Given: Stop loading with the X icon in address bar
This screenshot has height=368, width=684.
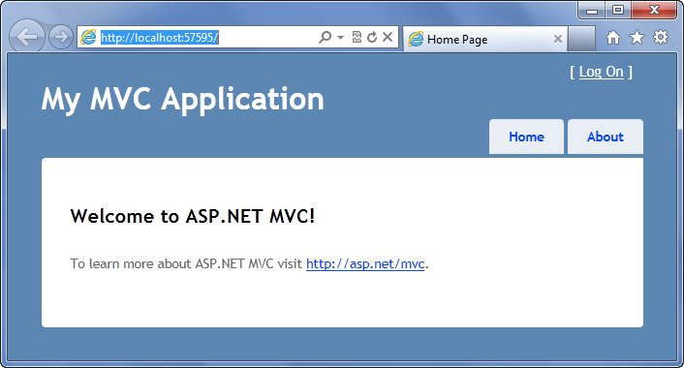Looking at the screenshot, I should pos(388,37).
